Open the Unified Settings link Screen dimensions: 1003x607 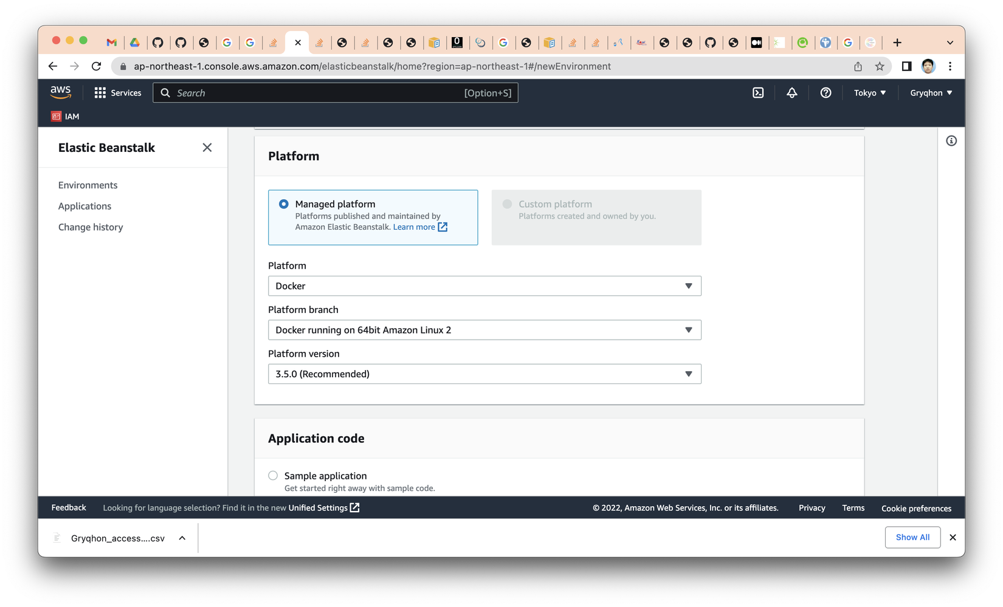point(324,508)
